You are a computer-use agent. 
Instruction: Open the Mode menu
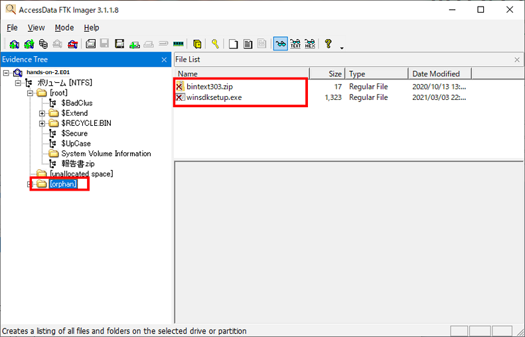pos(64,28)
